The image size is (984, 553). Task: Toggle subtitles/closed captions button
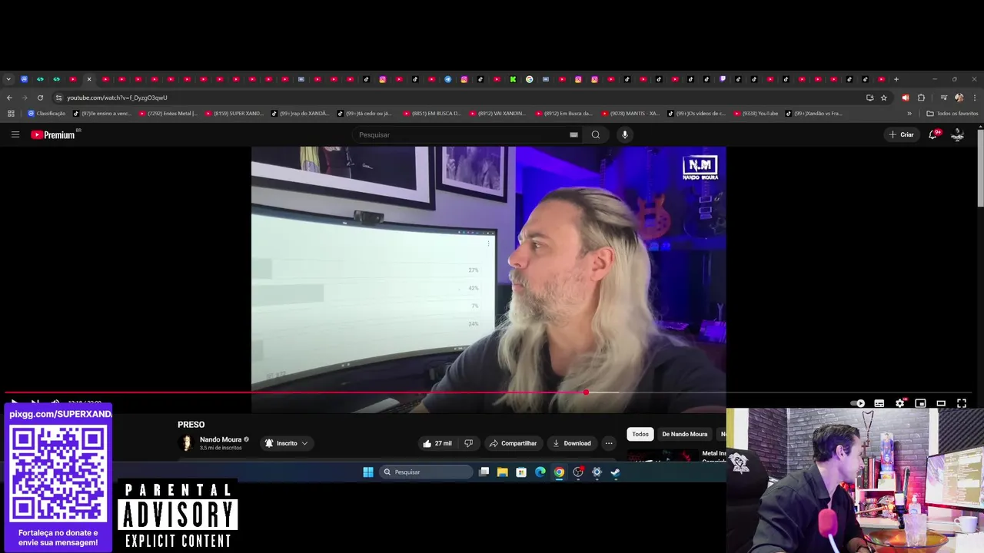(879, 403)
